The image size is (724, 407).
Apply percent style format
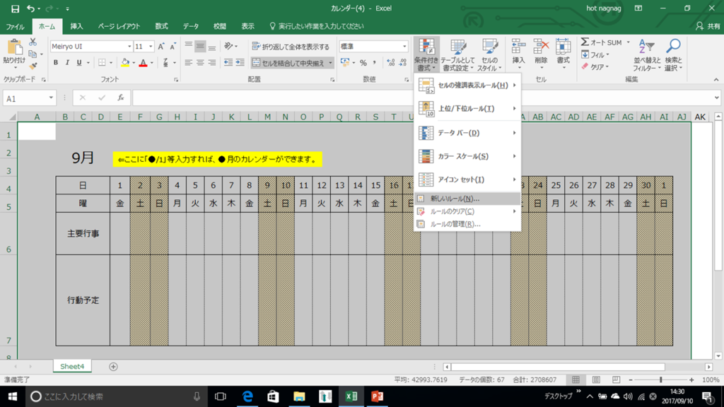(363, 62)
